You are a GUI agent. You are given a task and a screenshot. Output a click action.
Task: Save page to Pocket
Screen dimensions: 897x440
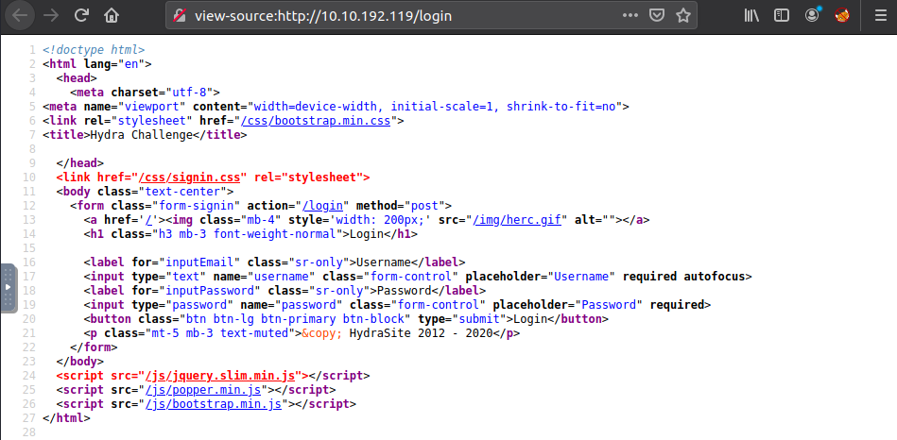point(657,15)
